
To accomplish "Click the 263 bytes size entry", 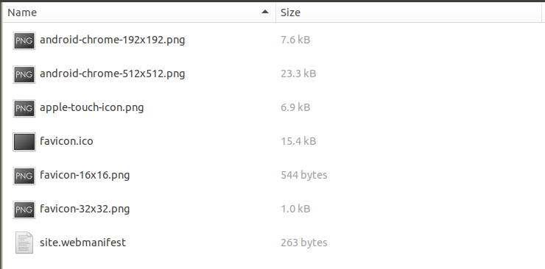I will (303, 243).
